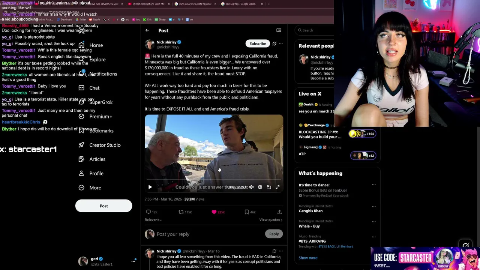Viewport: 480px width, 270px height.
Task: Subscribe to Nick Shirley
Action: (258, 43)
